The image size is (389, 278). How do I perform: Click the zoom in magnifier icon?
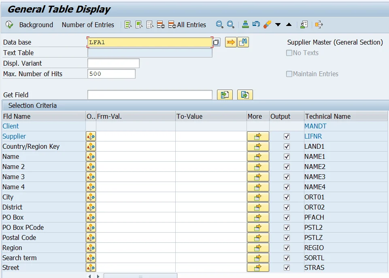[x=231, y=25]
